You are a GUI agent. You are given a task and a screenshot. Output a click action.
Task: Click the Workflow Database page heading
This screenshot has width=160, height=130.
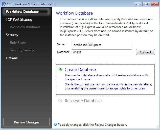pos(74,13)
